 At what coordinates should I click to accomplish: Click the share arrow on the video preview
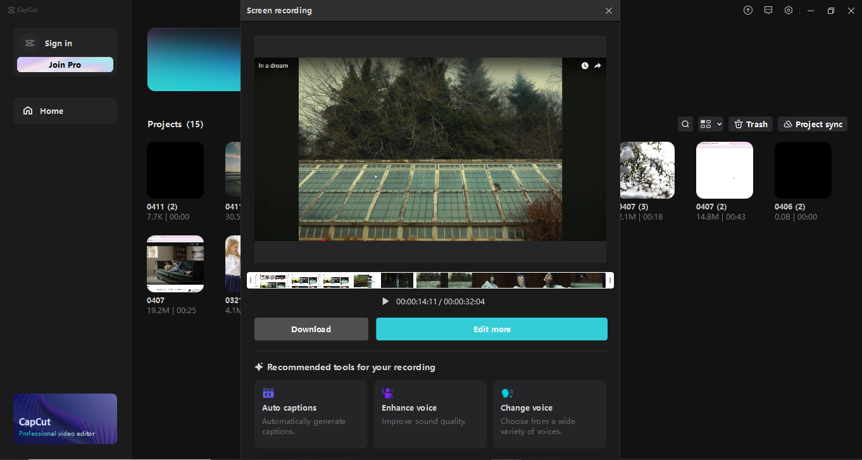tap(597, 65)
